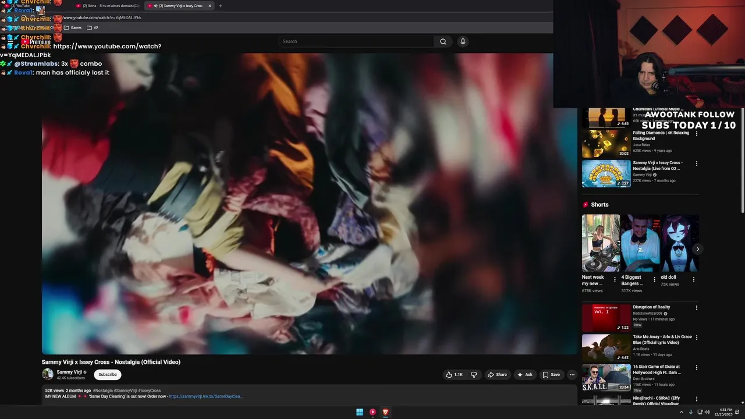Open options for 16 Stair Game of Skate
Image resolution: width=745 pixels, height=419 pixels.
697,368
